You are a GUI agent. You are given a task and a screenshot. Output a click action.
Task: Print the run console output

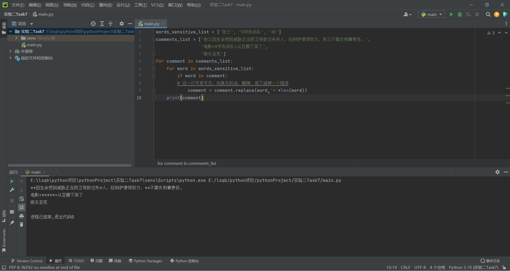22,216
